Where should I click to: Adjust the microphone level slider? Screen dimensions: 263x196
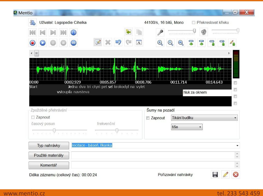point(194,31)
